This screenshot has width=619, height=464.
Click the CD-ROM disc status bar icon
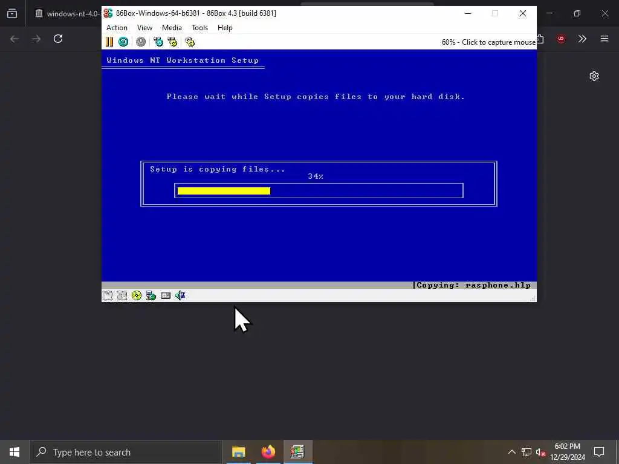[x=137, y=295]
